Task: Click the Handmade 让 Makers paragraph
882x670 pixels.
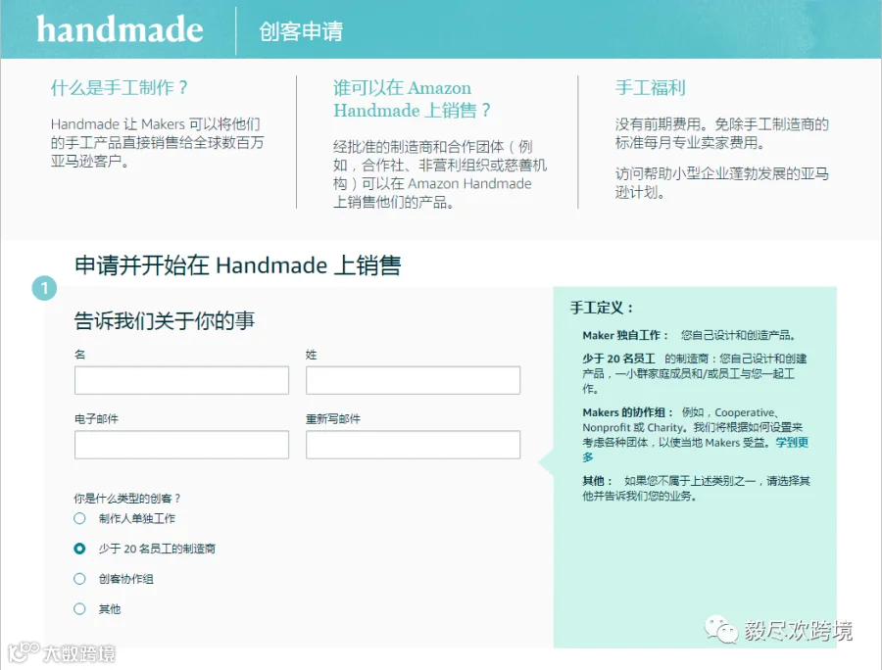Action: coord(157,143)
